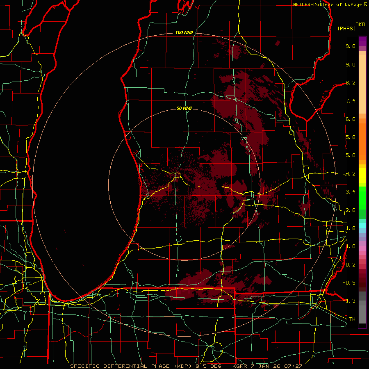The image size is (369, 369).
Task: Click the 5.8 scale value
Action: point(351,137)
